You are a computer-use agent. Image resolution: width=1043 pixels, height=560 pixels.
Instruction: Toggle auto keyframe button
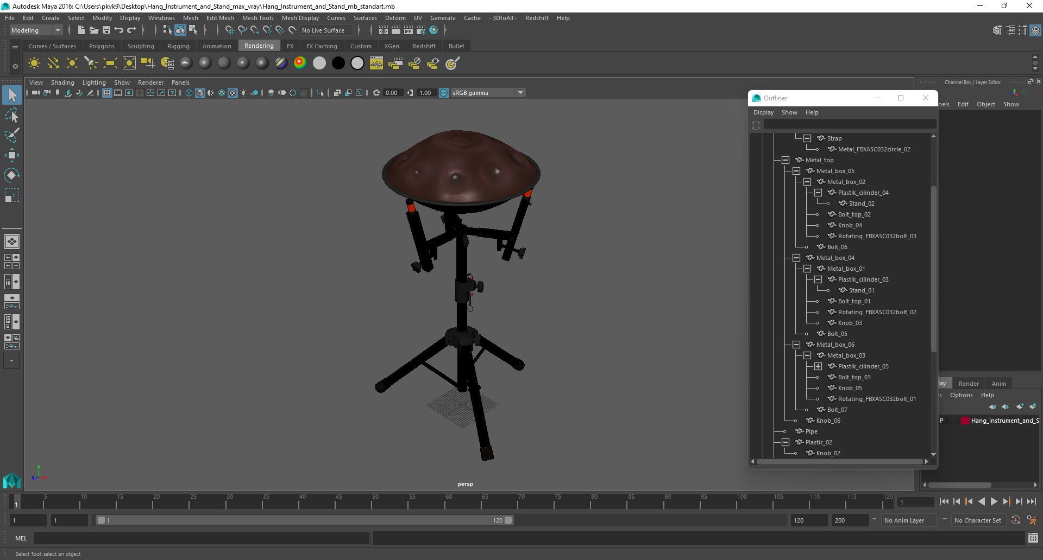1016,520
